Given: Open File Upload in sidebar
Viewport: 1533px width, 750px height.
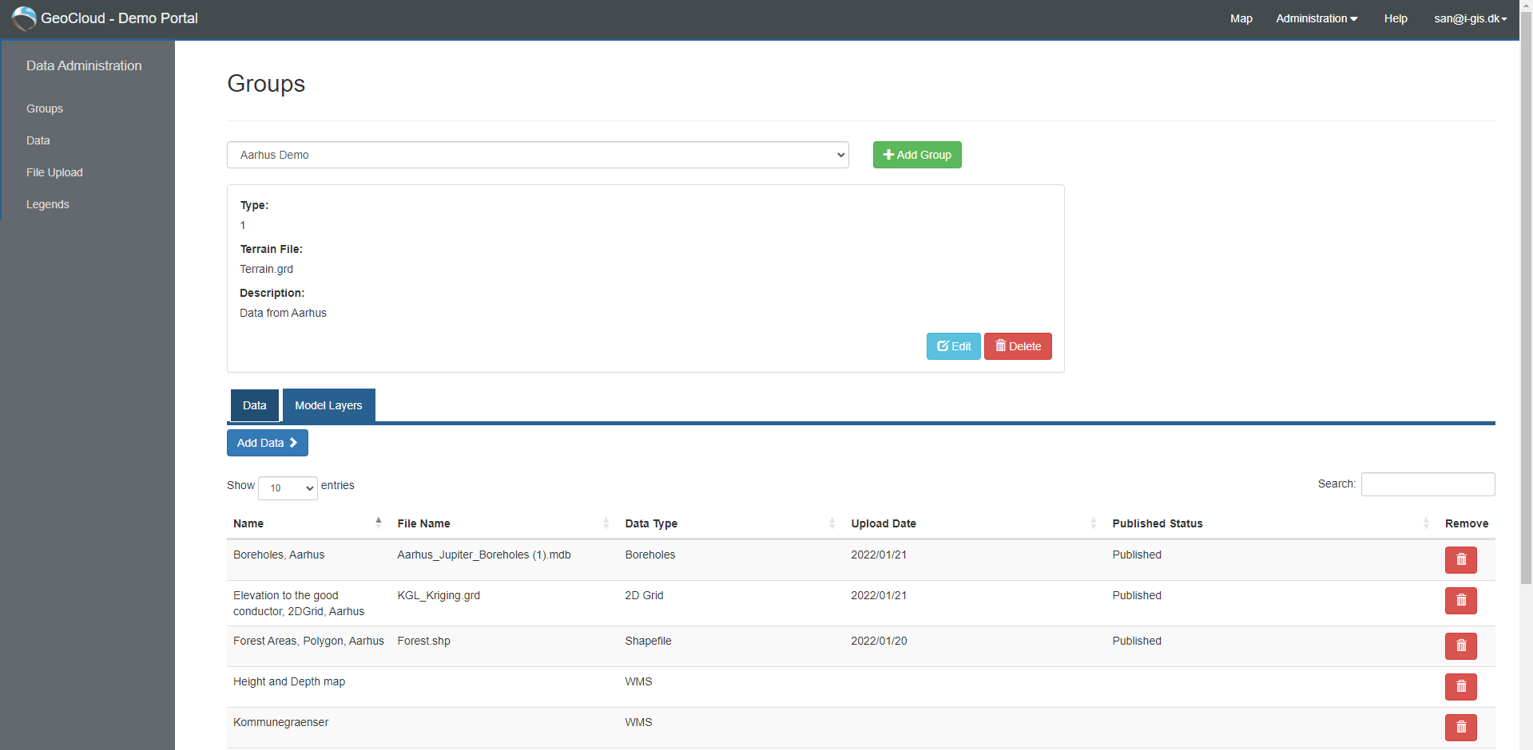Looking at the screenshot, I should (x=54, y=172).
